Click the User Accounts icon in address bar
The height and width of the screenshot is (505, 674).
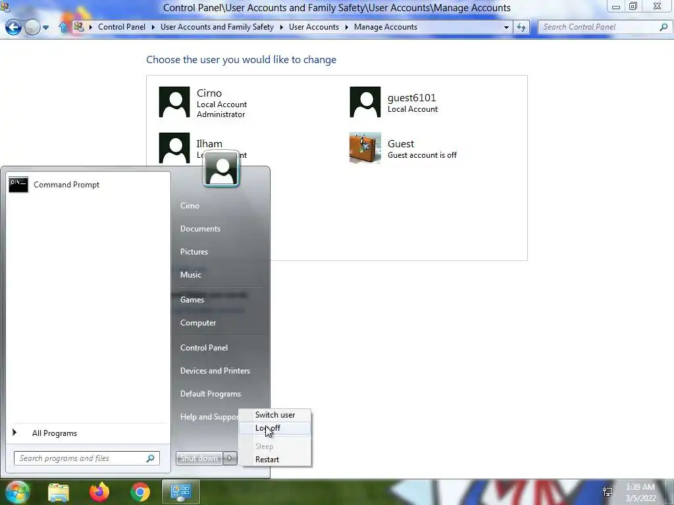click(x=79, y=27)
